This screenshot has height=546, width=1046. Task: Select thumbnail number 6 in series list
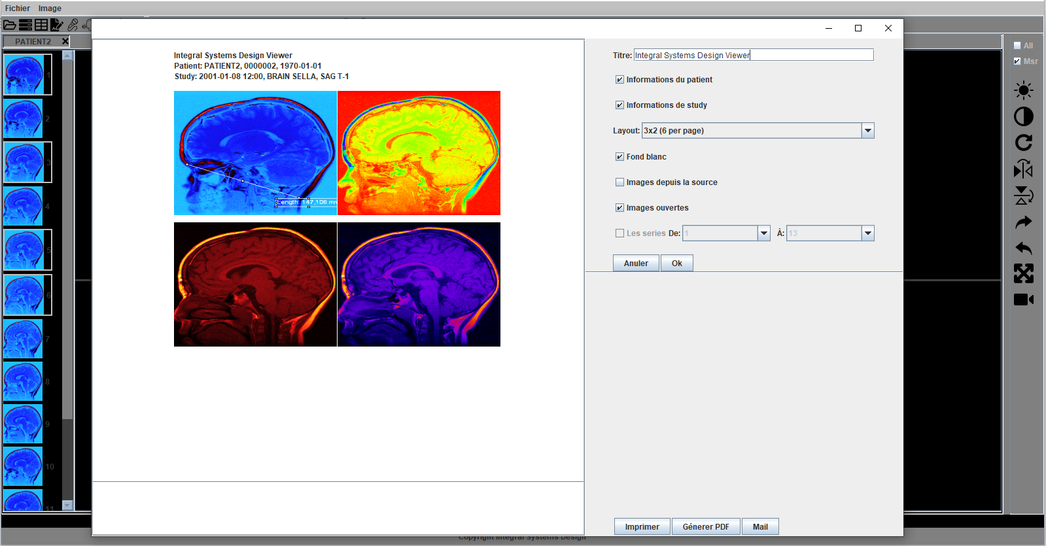click(x=24, y=295)
